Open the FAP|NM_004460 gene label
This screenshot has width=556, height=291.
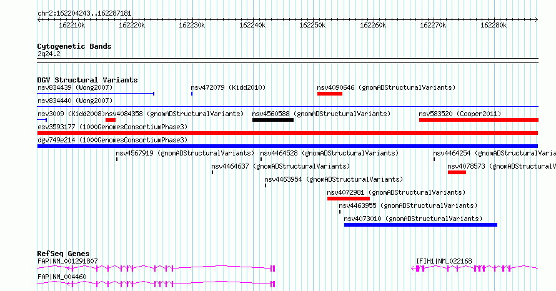[x=62, y=277]
